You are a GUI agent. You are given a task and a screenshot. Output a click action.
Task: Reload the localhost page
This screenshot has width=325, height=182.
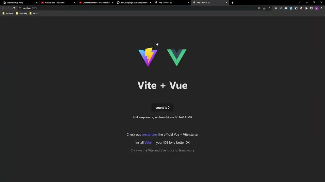(x=14, y=8)
